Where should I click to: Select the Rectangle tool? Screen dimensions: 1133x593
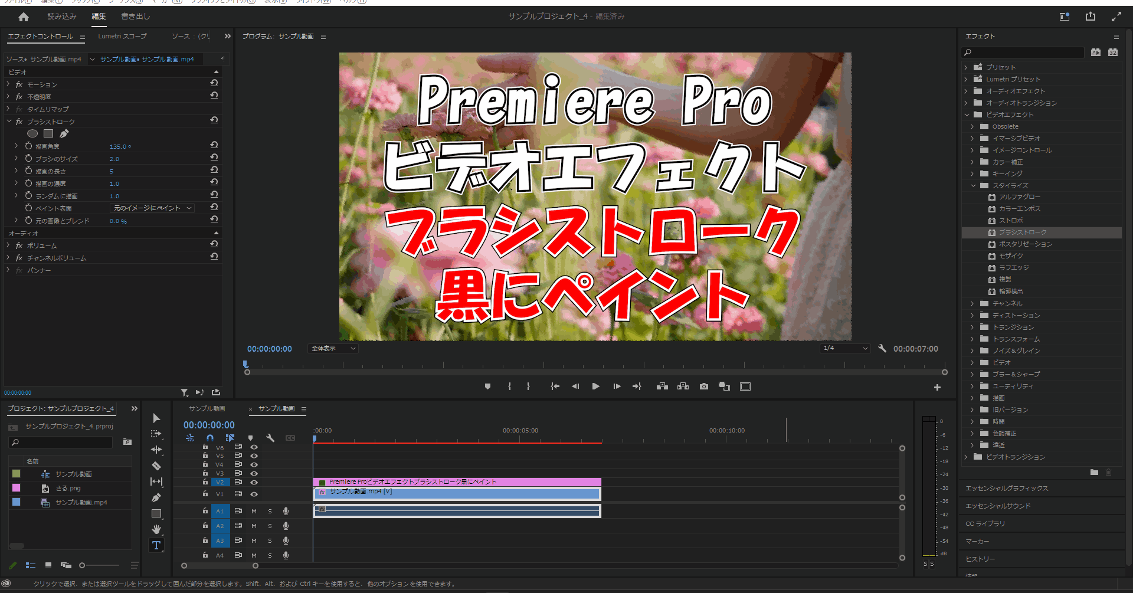coord(156,513)
